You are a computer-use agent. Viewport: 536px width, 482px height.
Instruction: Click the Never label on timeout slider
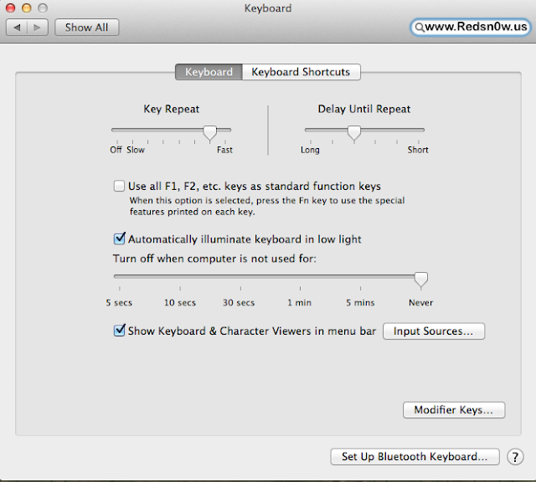pos(420,303)
